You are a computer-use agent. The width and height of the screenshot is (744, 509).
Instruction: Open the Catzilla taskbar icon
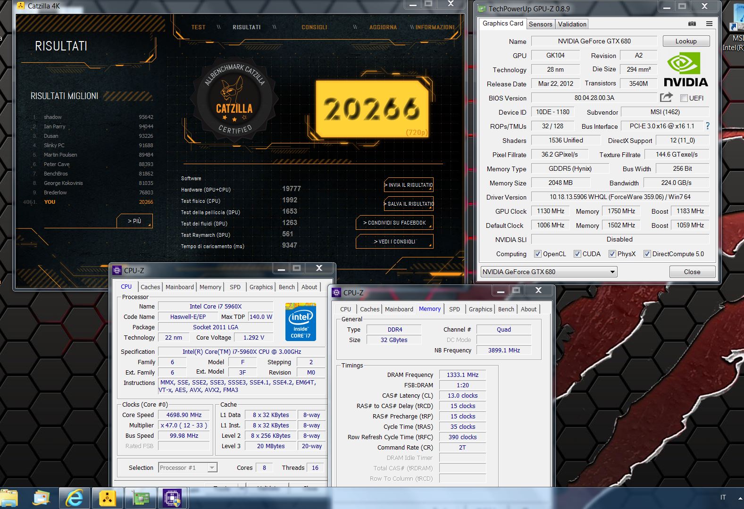(x=107, y=498)
